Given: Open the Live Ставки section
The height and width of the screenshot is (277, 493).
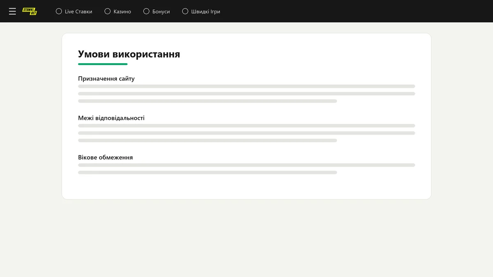Looking at the screenshot, I should pyautogui.click(x=78, y=11).
